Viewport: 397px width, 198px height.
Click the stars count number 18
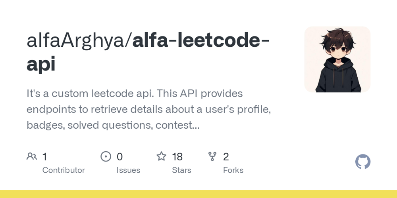[177, 157]
